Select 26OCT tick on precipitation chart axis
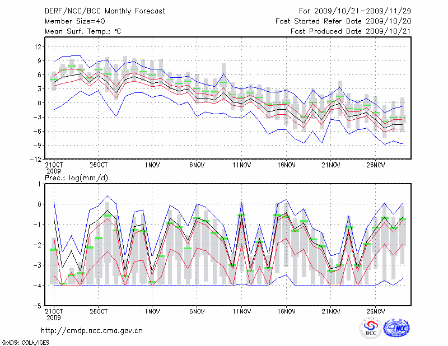Screen dimensions: 448x346 pos(98,311)
